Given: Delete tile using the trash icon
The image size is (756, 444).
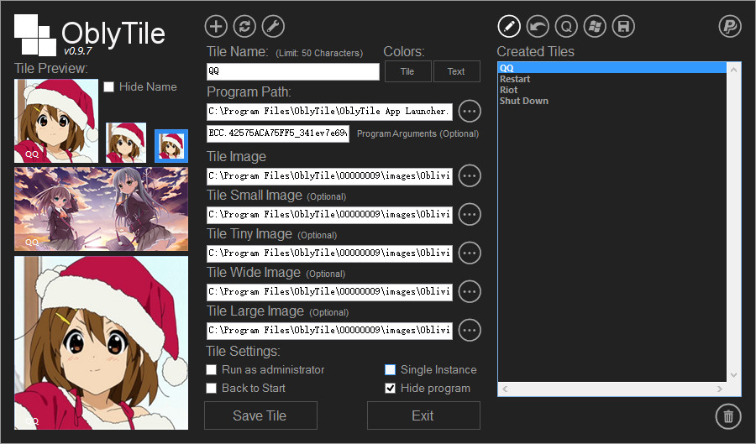Looking at the screenshot, I should [x=727, y=416].
